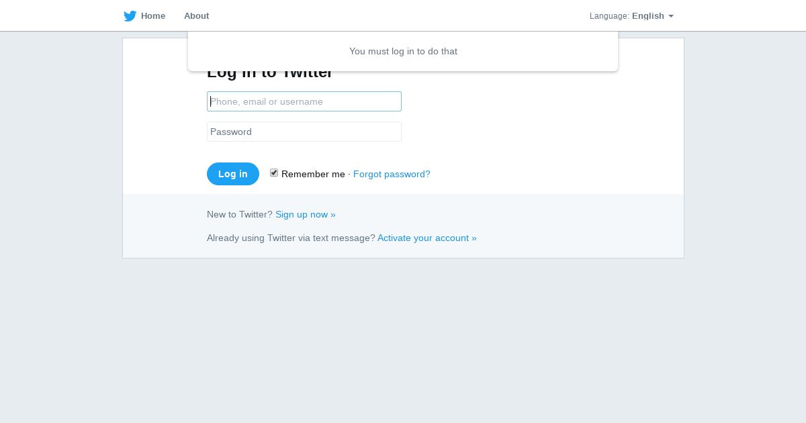Open the Forgot password? link
This screenshot has height=423, width=806.
pos(392,174)
